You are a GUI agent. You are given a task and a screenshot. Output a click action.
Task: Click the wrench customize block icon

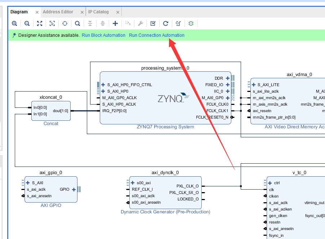click(x=141, y=23)
